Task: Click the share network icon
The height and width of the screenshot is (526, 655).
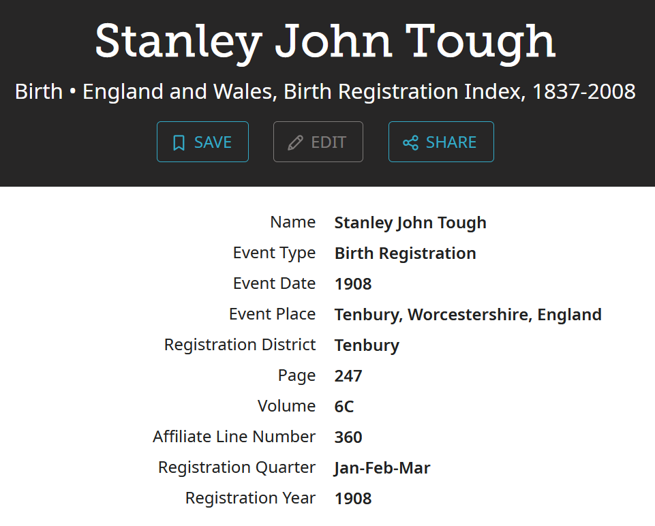Action: (x=410, y=142)
